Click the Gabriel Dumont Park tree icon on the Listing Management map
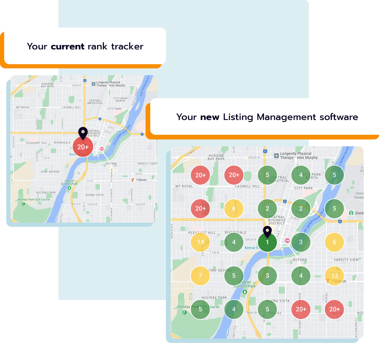Screen dimensions: 384x343 pos(244,292)
